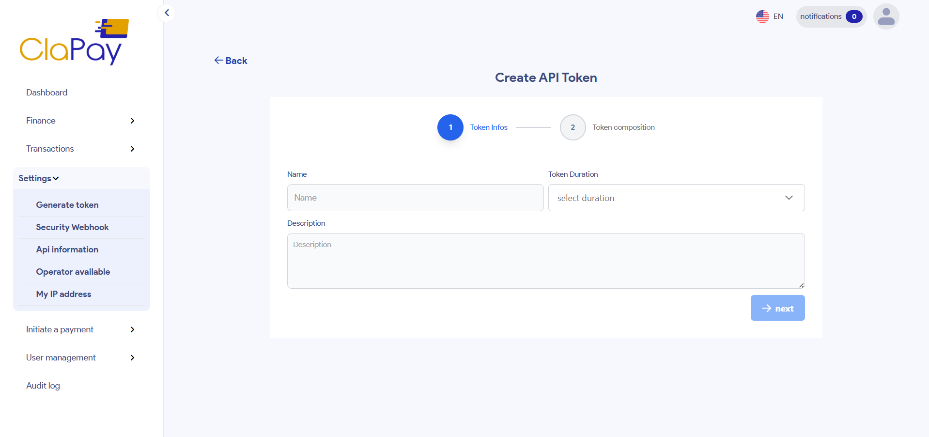The image size is (929, 437).
Task: Select Security Webhook in sidebar
Action: pos(72,227)
